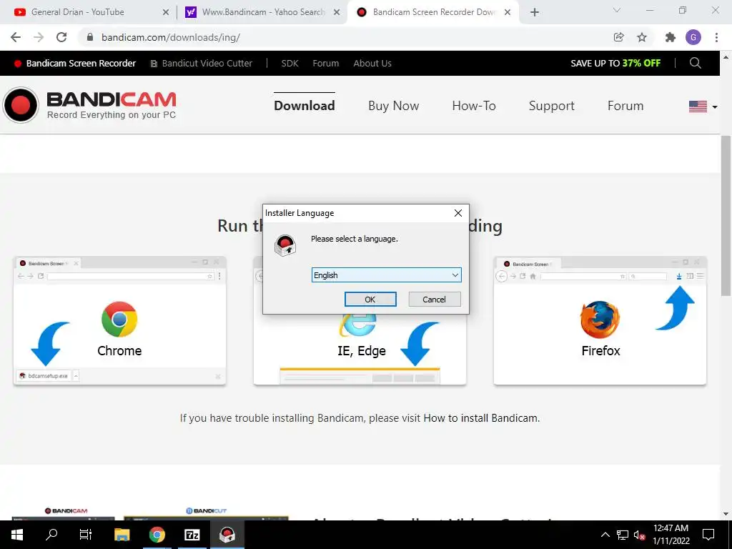Click the page vertical scrollbar thumb

click(726, 214)
